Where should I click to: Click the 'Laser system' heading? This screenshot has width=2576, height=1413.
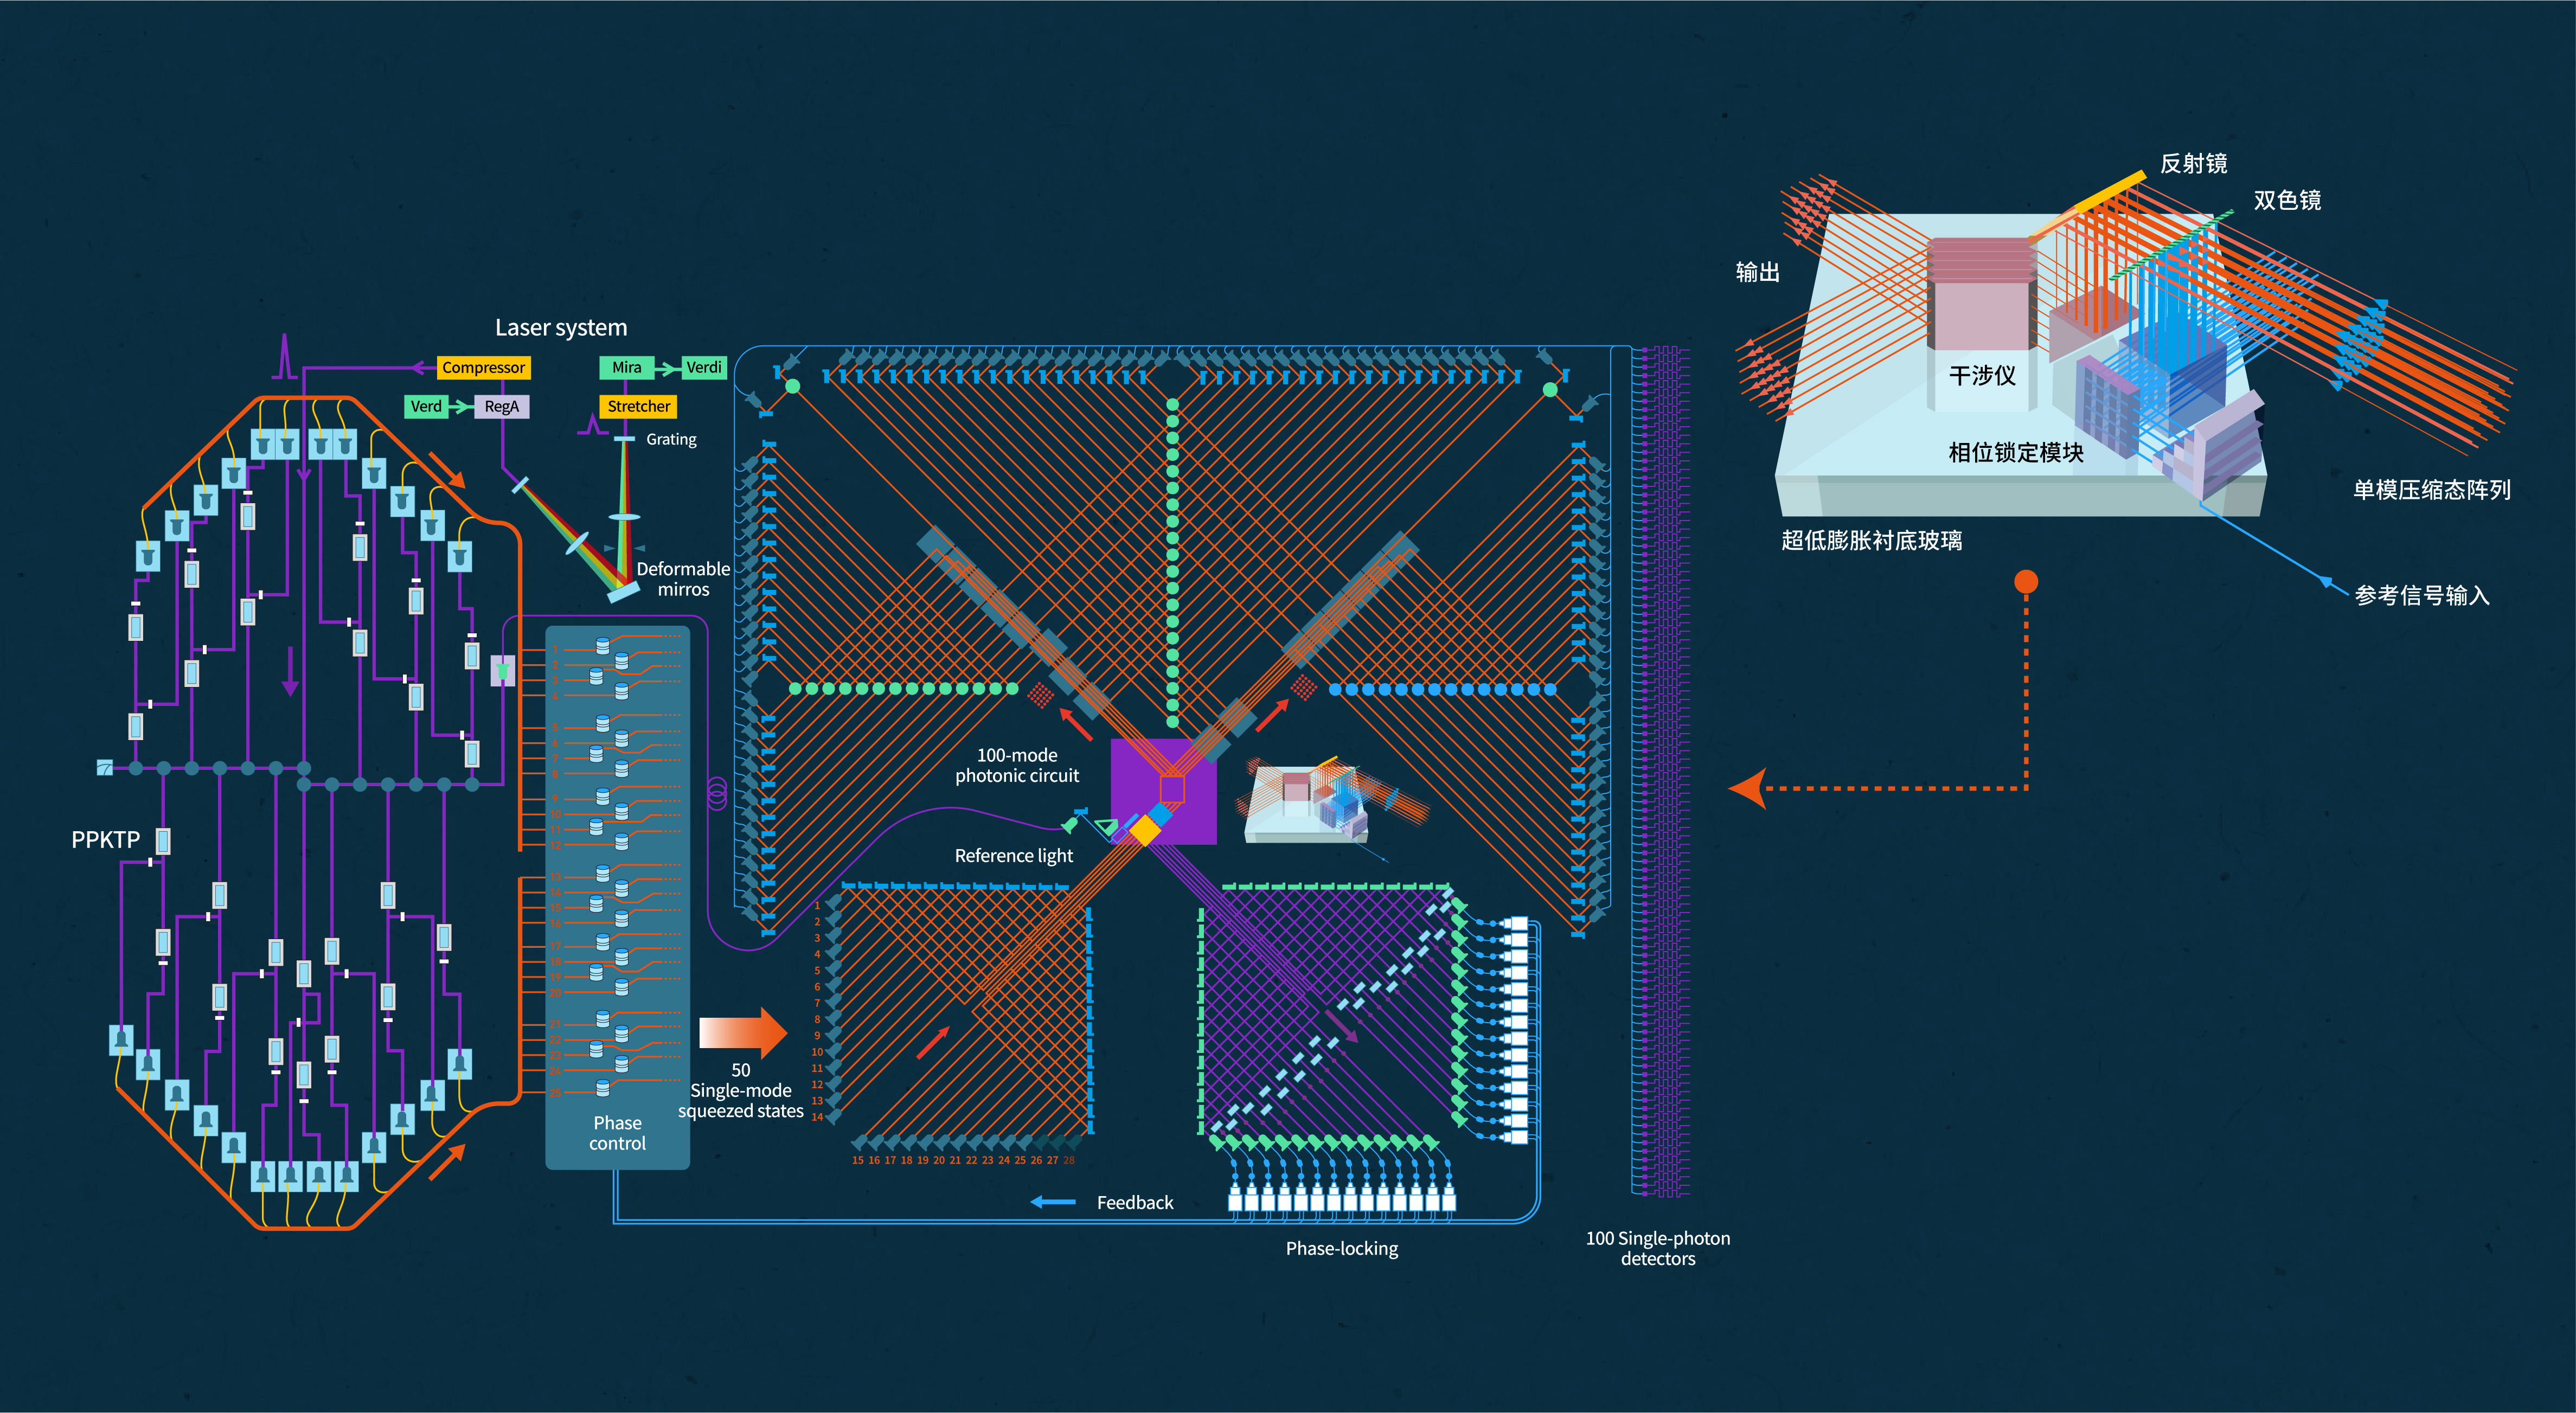click(561, 328)
